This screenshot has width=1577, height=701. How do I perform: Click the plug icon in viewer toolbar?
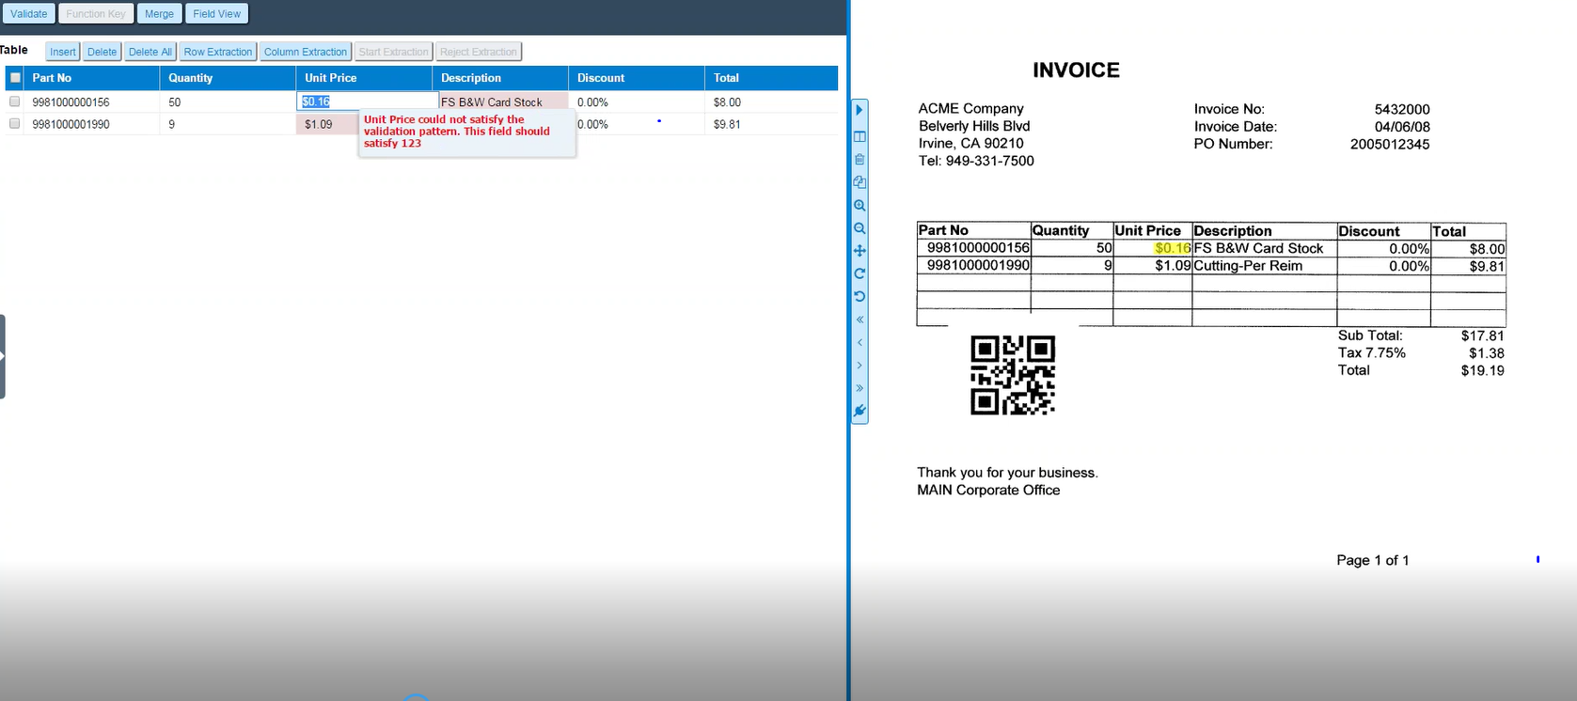[859, 411]
